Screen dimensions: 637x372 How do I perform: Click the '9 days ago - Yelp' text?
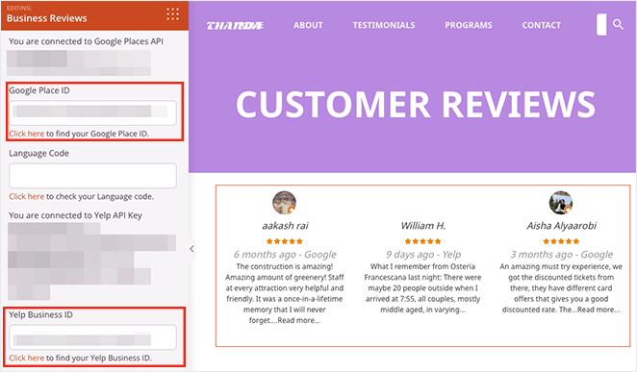pyautogui.click(x=423, y=255)
